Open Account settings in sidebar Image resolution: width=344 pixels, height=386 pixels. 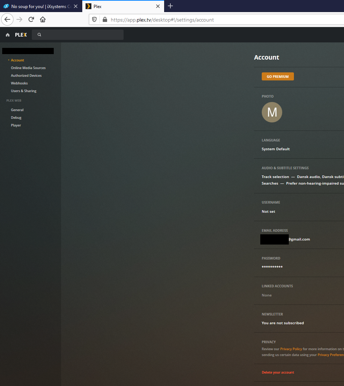pos(18,60)
